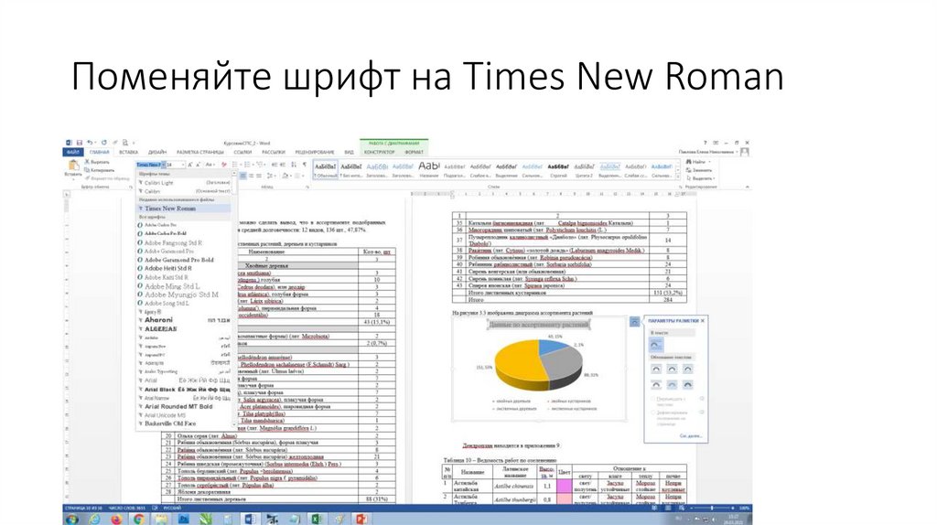The image size is (937, 525).
Task: Switch to the КОНСТРУКТОР tab
Action: click(x=380, y=153)
